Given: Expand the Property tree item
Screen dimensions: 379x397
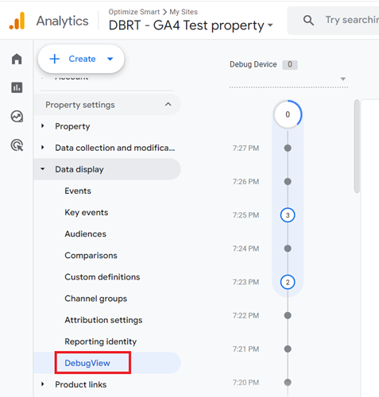Looking at the screenshot, I should coord(43,126).
